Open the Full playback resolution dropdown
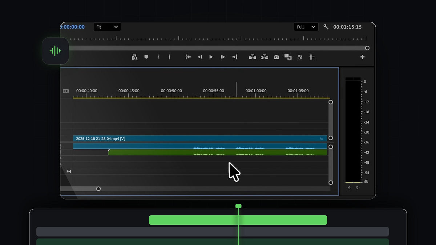The width and height of the screenshot is (436, 245). (x=306, y=27)
